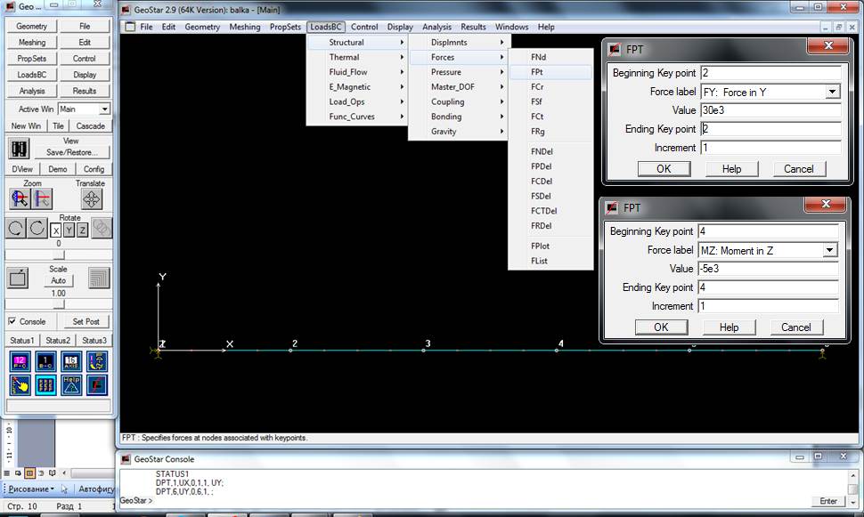Expand the Fluid_Flow submenu
The width and height of the screenshot is (864, 517).
[x=357, y=72]
